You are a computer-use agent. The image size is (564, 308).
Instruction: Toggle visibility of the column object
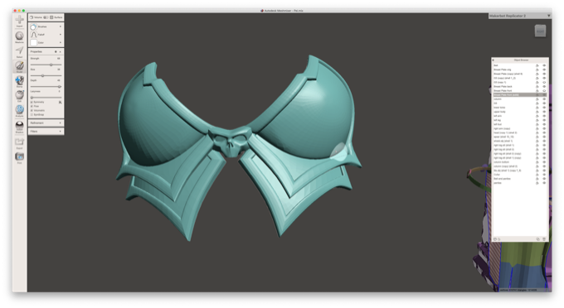[x=544, y=99]
